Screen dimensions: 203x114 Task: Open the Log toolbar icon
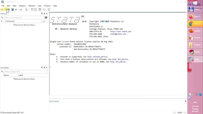click(x=13, y=9)
